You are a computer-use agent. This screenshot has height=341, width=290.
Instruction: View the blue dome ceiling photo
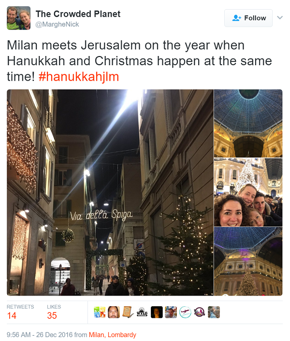[248, 123]
